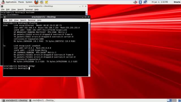The image size is (181, 102).
Task: Minimize the back terminal window
Action: [80, 6]
